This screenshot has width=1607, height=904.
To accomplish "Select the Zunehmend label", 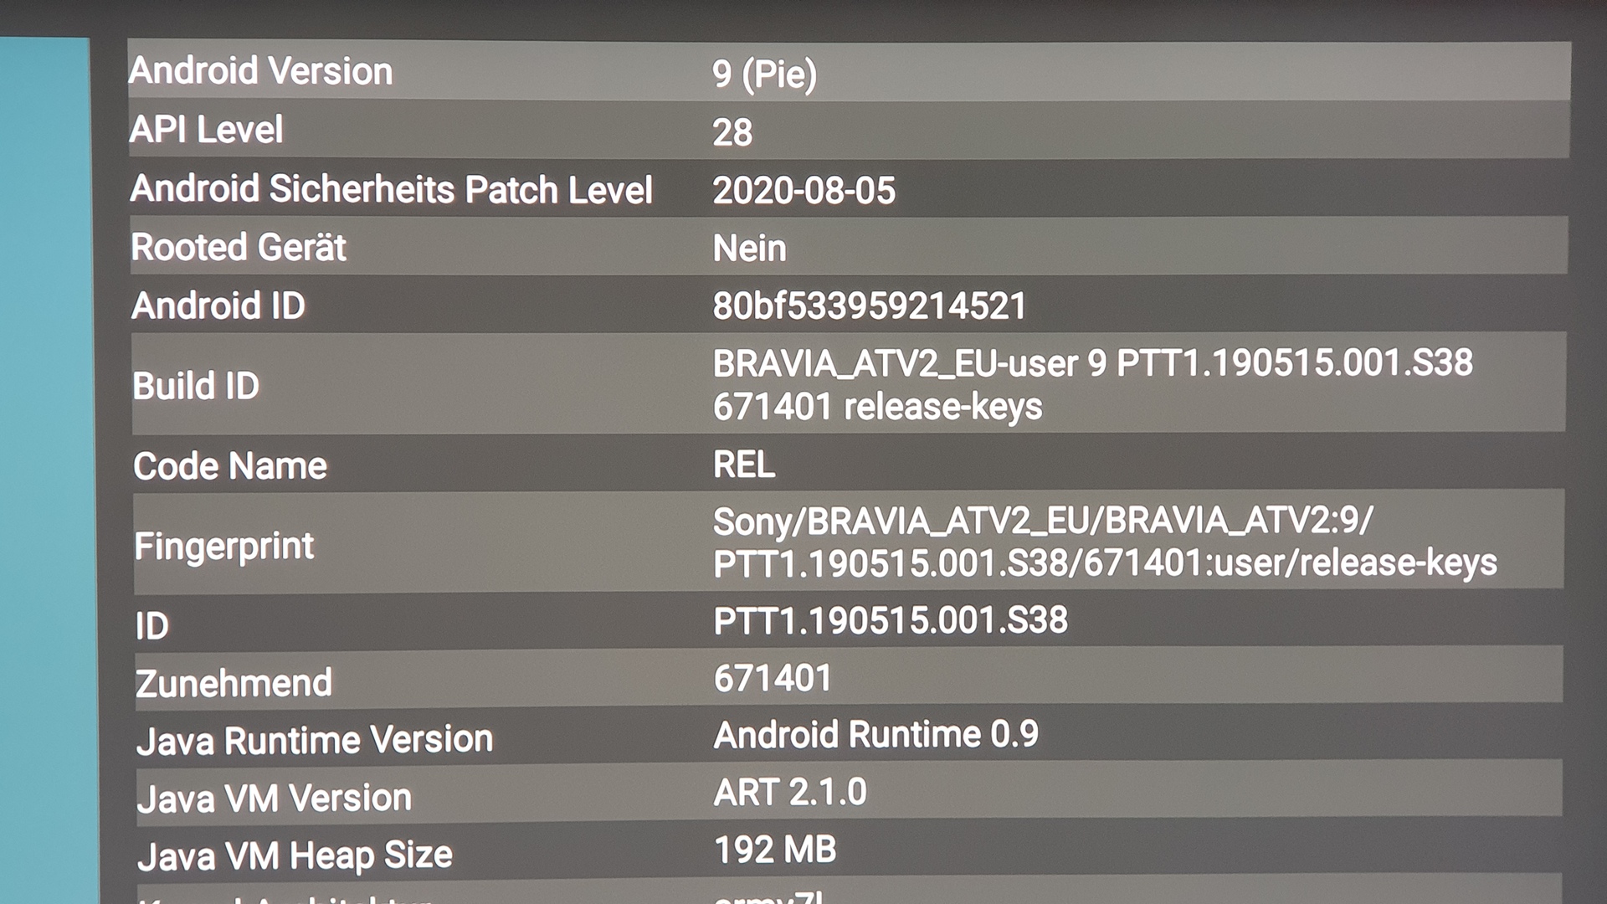I will point(234,684).
